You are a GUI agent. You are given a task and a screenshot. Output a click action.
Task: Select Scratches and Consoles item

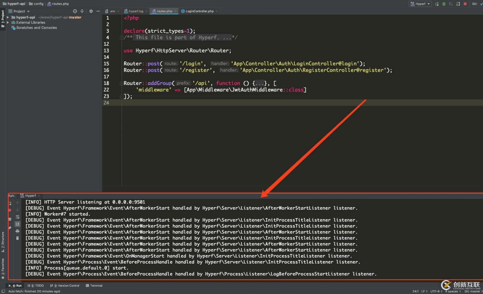[x=36, y=28]
